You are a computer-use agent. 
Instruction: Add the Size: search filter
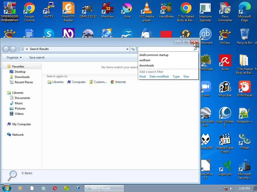(186, 76)
